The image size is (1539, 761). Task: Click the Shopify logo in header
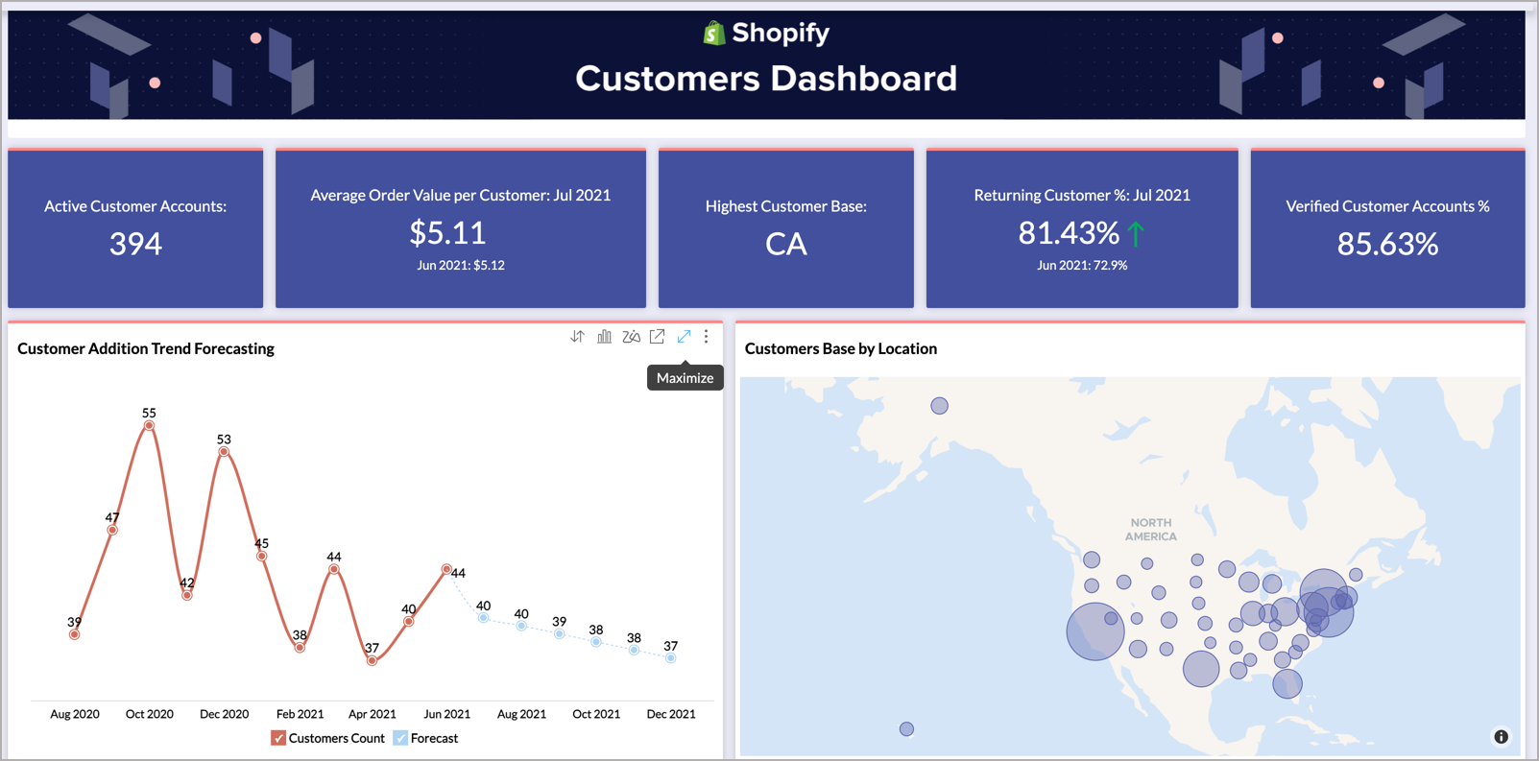point(713,34)
